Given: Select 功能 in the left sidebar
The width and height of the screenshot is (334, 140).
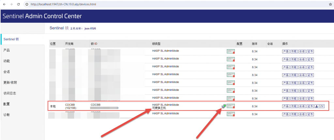Looking at the screenshot, I should (7, 61).
